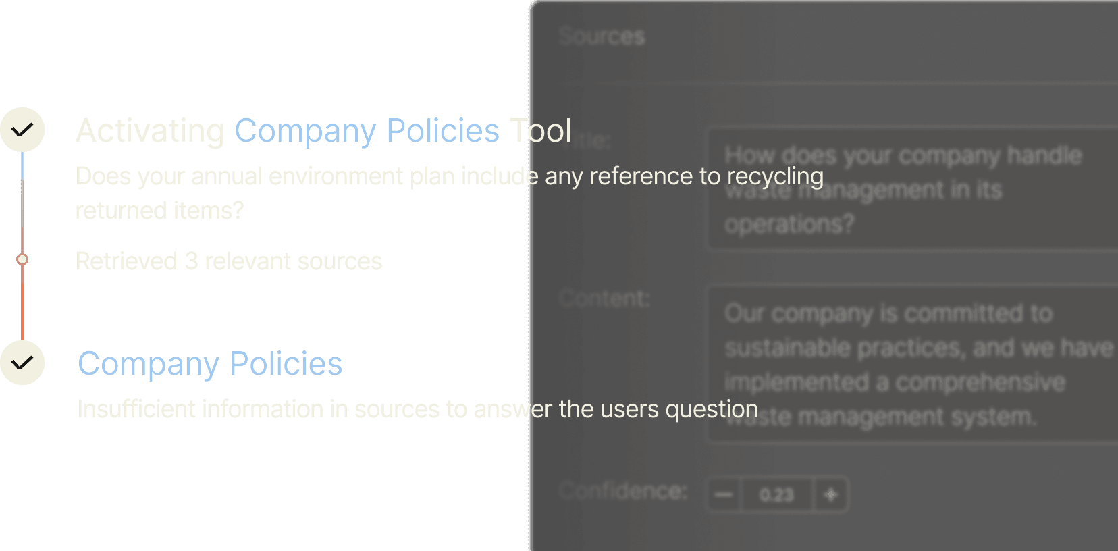Open the lower Company Policies step heading
1118x551 pixels.
[210, 364]
